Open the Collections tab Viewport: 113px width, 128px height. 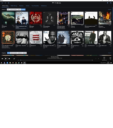coord(44,6)
